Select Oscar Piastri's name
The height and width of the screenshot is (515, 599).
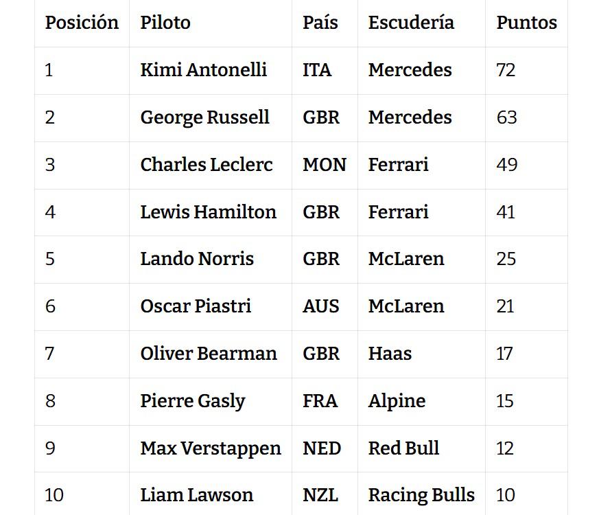click(x=196, y=306)
